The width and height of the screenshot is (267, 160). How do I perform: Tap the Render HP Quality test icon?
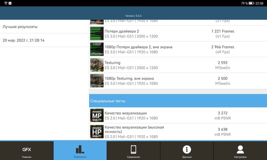pos(97,132)
